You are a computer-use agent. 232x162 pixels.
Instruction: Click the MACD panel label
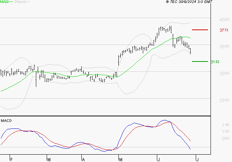(6, 121)
